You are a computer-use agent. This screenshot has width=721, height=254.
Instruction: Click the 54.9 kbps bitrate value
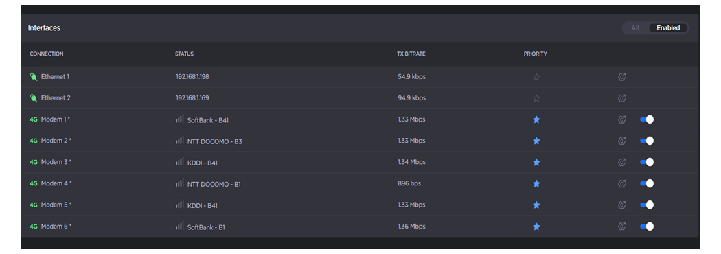[411, 77]
